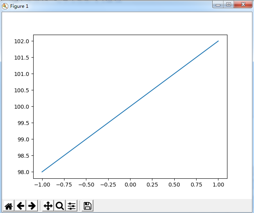Click x-axis label 0.00
The image size is (254, 213).
tap(130, 185)
